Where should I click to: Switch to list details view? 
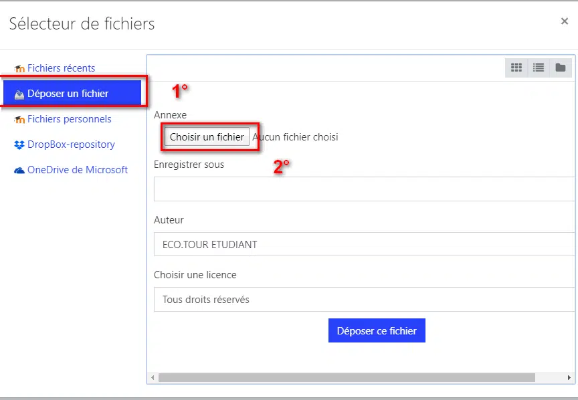click(x=539, y=68)
